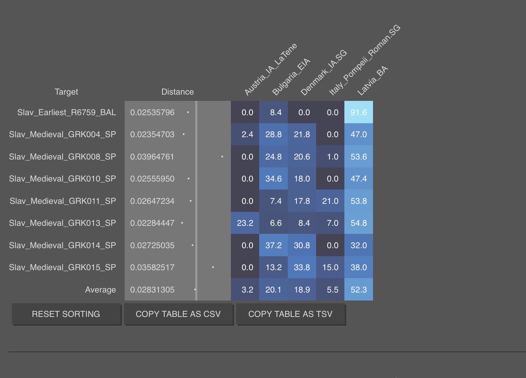526x378 pixels.
Task: Click the 18.0 cell in GRK010 row
Action: [x=302, y=179]
